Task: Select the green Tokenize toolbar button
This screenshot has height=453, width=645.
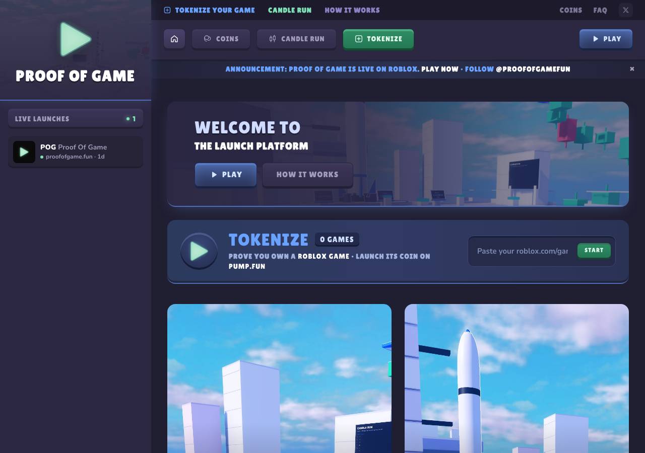Action: tap(378, 39)
